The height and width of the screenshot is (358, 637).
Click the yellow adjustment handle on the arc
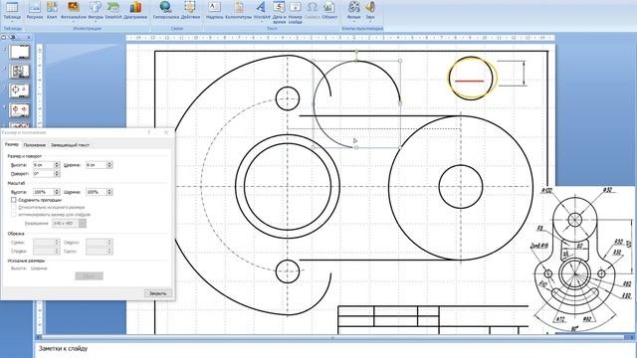pyautogui.click(x=400, y=103)
